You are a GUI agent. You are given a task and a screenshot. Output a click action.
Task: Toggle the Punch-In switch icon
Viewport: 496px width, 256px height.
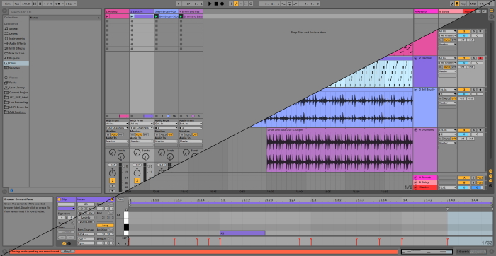283,4
